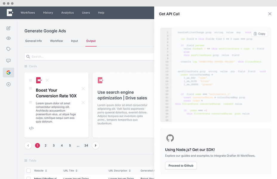
Task: Switch to the Input tab
Action: click(x=74, y=41)
